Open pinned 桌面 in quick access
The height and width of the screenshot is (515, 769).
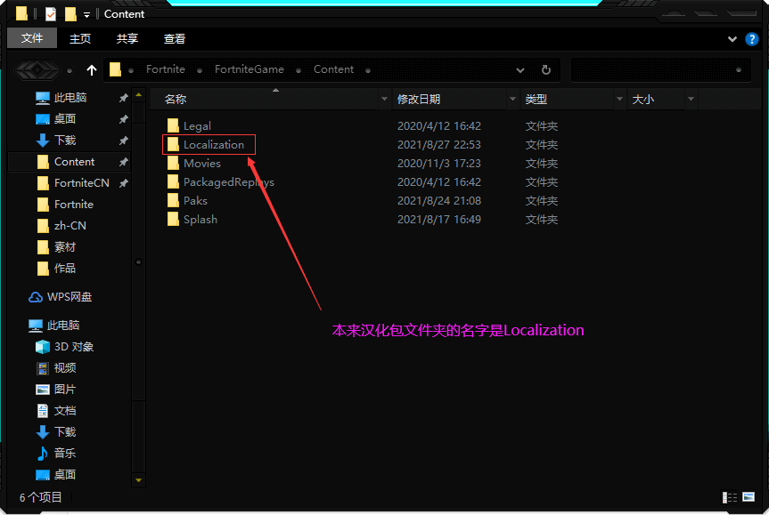(x=65, y=119)
